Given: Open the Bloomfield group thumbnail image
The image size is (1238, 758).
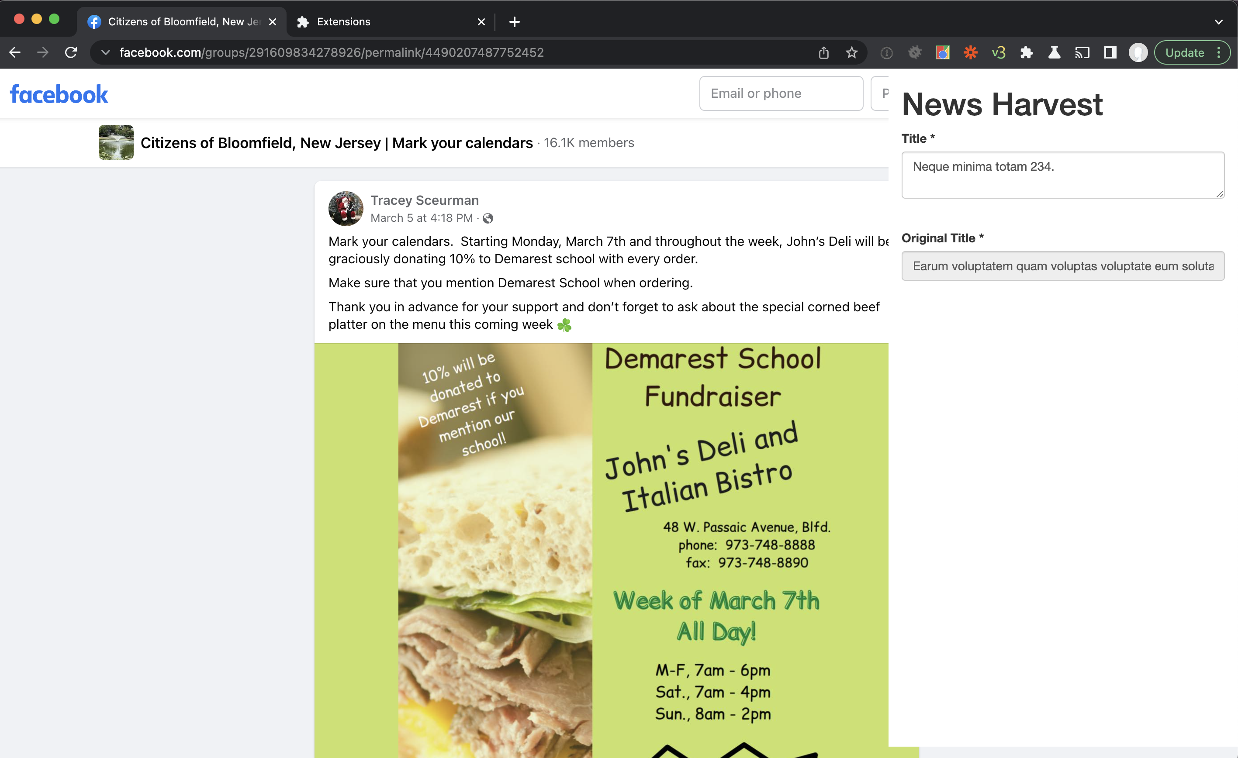Looking at the screenshot, I should (116, 143).
